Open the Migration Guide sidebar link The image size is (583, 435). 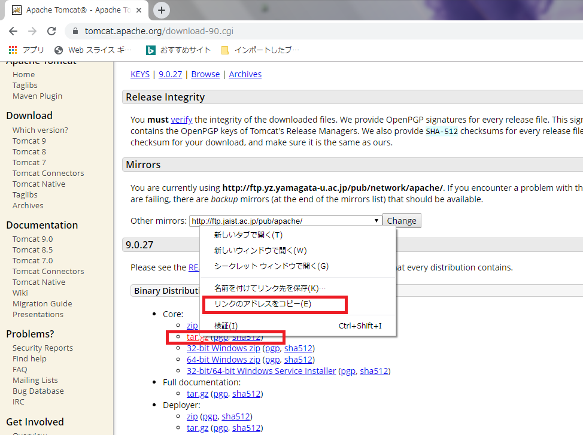tap(42, 304)
